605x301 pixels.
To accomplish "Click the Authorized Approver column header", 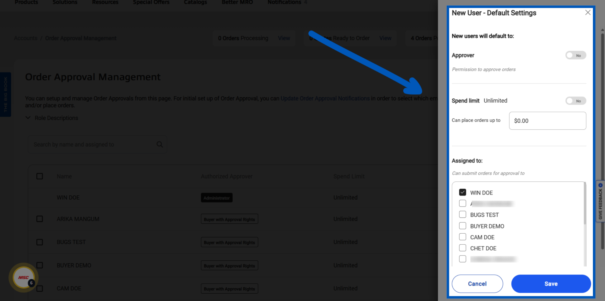I will pyautogui.click(x=227, y=176).
